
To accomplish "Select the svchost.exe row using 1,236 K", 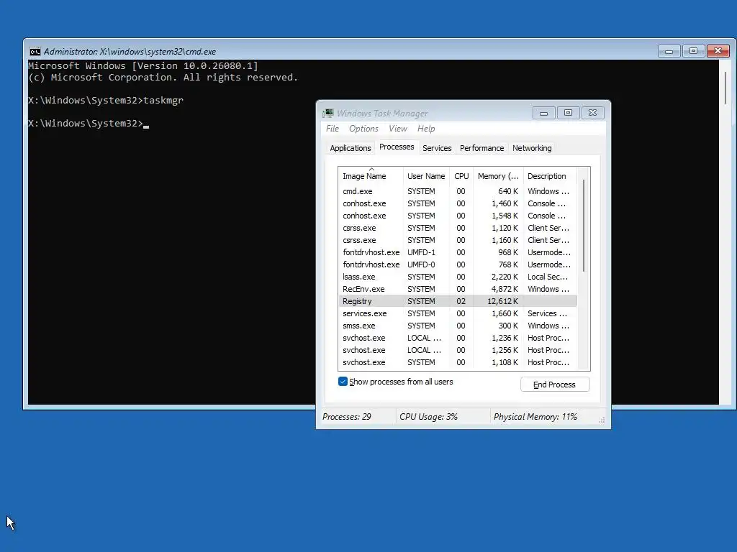I will point(458,338).
